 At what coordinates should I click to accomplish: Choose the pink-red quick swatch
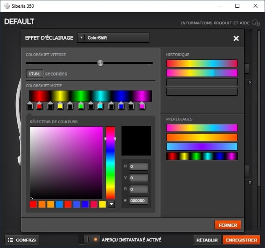tap(94, 204)
